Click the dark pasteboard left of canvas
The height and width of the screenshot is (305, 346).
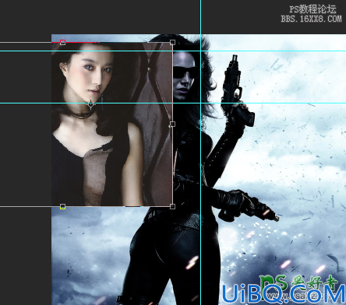pyautogui.click(x=26, y=156)
